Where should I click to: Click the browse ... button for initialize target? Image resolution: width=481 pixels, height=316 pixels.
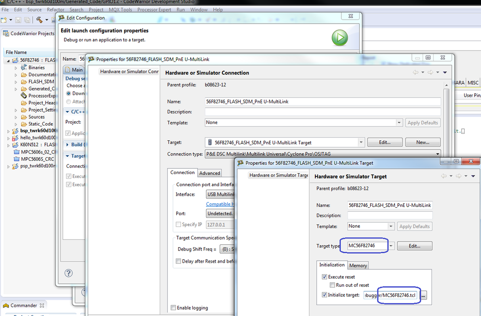point(423,295)
